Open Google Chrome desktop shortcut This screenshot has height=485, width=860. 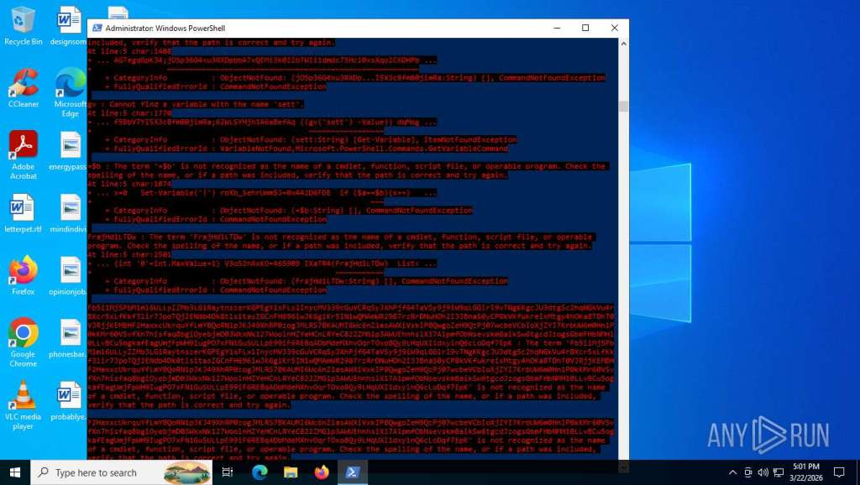pos(24,337)
